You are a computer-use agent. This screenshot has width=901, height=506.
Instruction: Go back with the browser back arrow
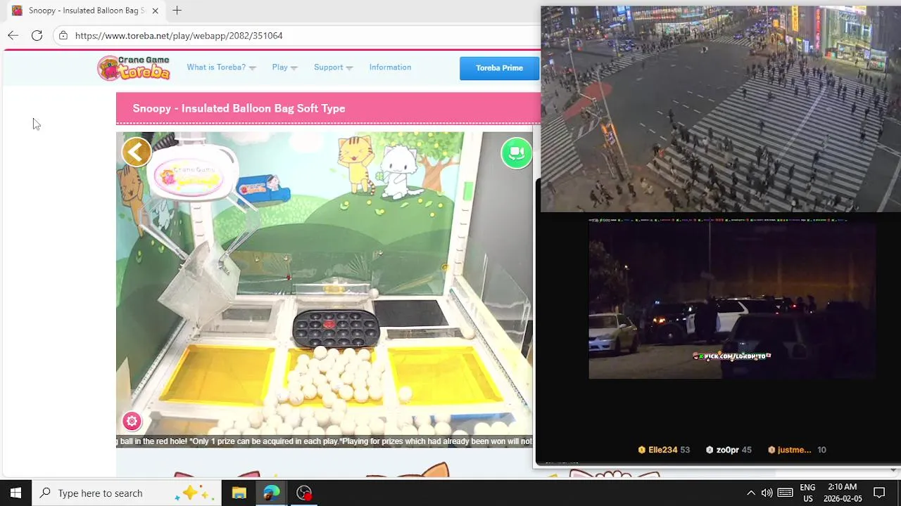click(13, 35)
